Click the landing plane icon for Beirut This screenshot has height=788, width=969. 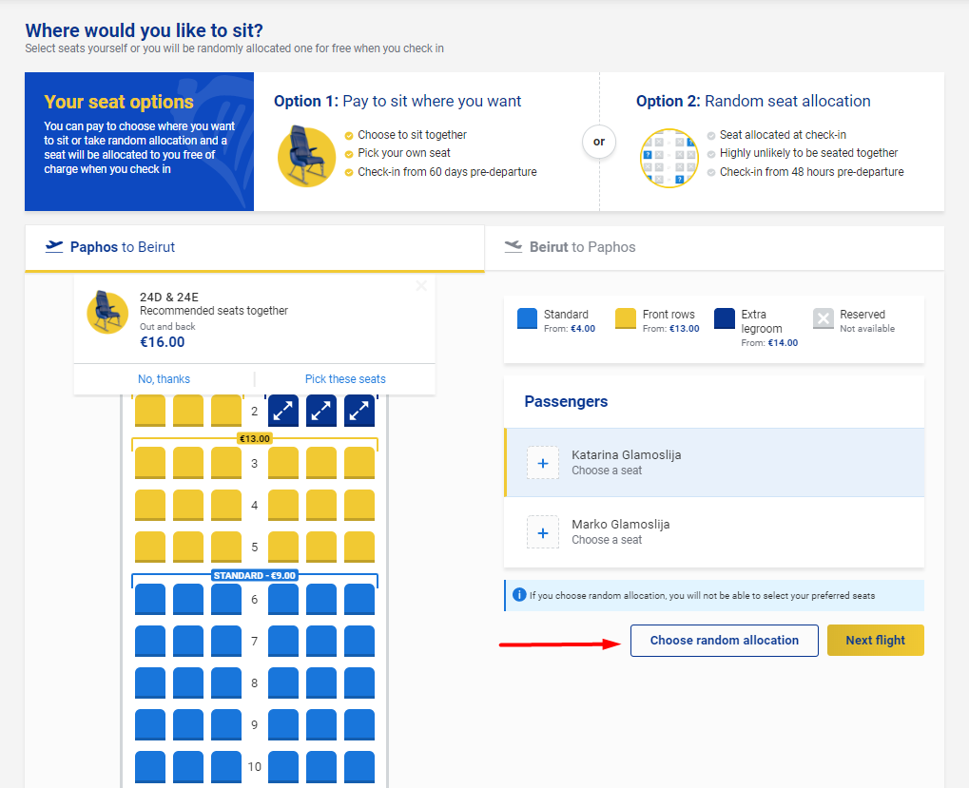(514, 246)
